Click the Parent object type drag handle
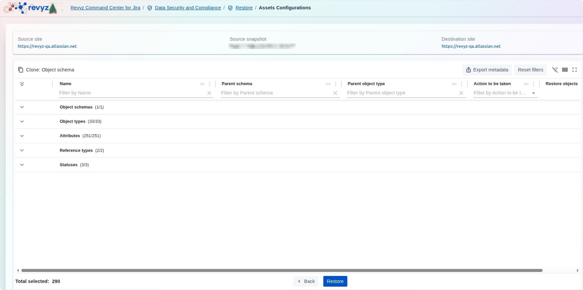583x290 pixels. click(x=454, y=84)
